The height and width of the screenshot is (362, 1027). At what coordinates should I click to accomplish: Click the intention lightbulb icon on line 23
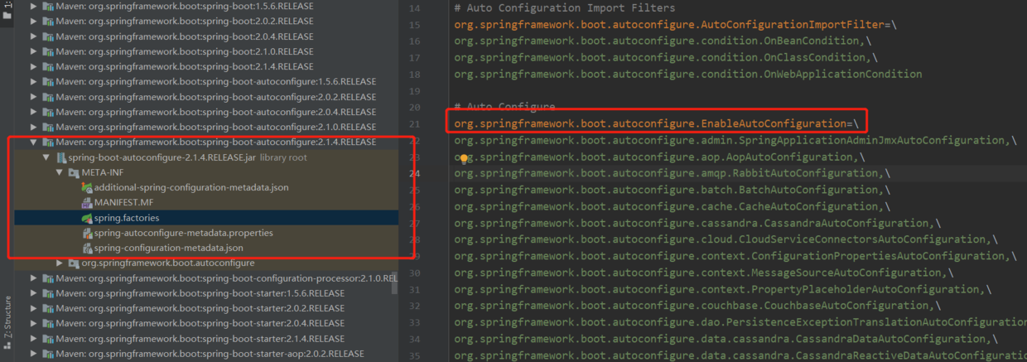(464, 158)
